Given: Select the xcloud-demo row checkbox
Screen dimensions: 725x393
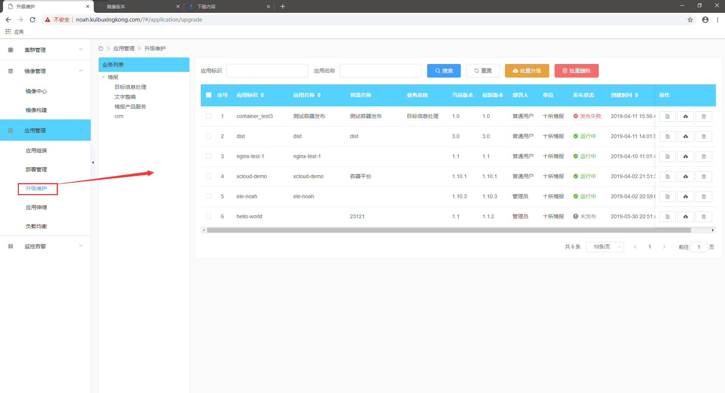Looking at the screenshot, I should [209, 176].
